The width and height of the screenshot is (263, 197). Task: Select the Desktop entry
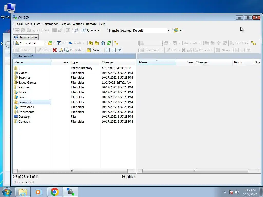(74, 116)
